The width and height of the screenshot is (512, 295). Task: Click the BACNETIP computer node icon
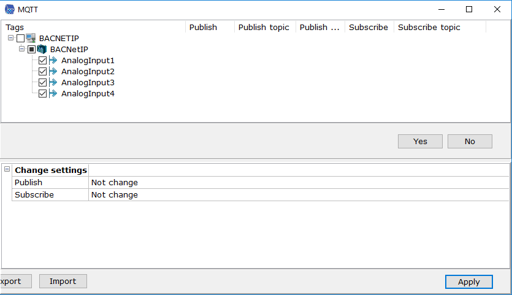(31, 38)
